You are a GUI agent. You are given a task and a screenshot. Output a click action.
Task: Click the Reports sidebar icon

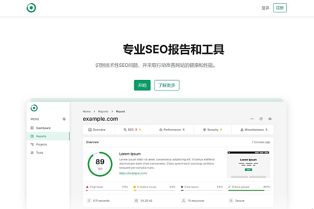pos(32,136)
